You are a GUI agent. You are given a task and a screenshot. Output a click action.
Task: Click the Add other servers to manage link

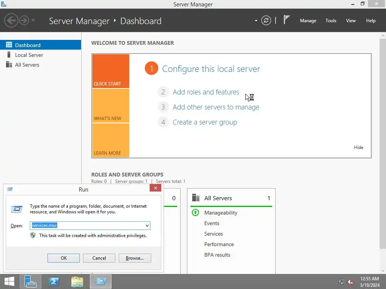216,107
